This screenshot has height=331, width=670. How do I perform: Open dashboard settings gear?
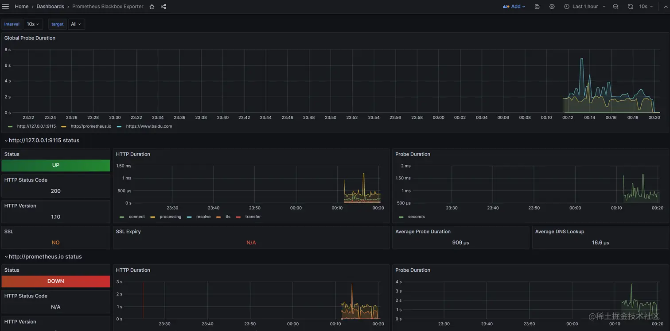552,7
